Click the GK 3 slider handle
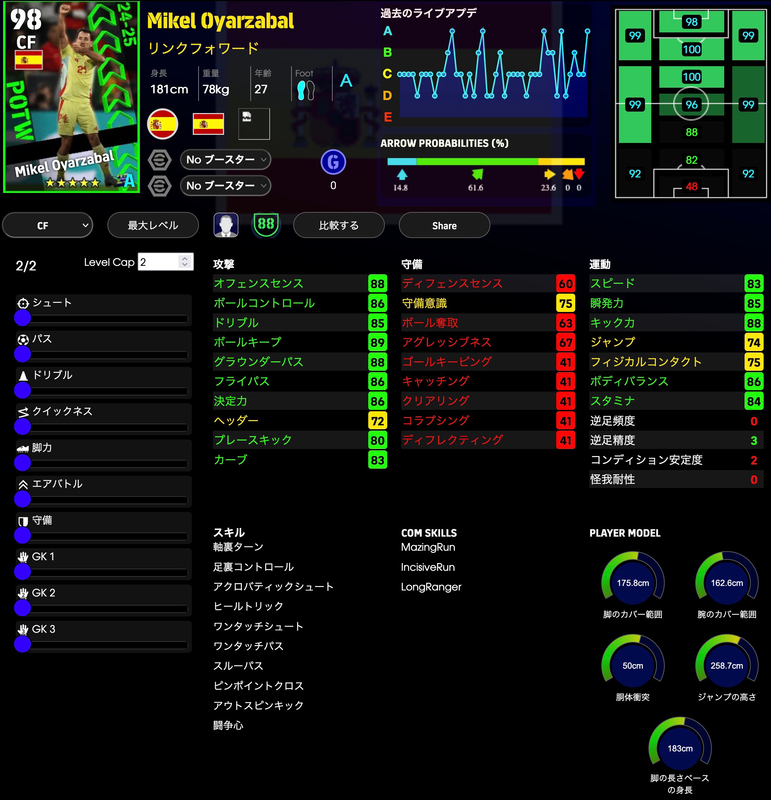Image resolution: width=771 pixels, height=800 pixels. coord(23,644)
